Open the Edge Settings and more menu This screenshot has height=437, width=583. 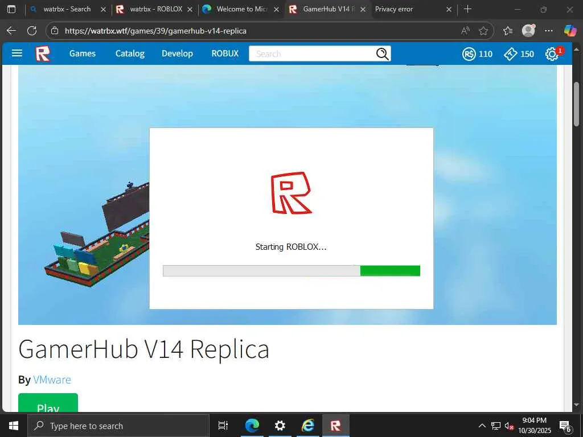pos(549,31)
